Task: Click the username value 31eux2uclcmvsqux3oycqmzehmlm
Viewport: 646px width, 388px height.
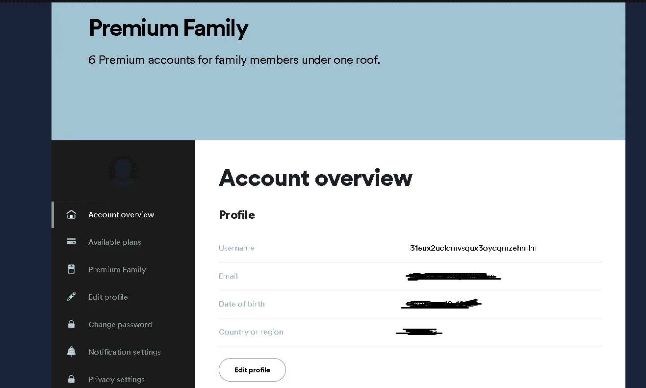Action: [473, 248]
